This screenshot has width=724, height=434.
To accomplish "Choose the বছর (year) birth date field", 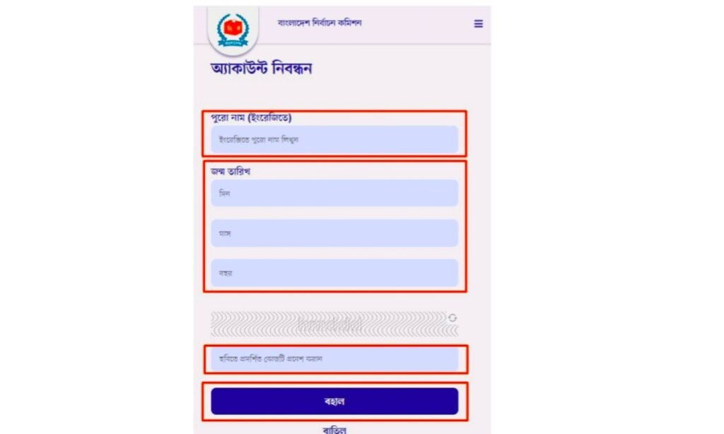I will [x=334, y=273].
